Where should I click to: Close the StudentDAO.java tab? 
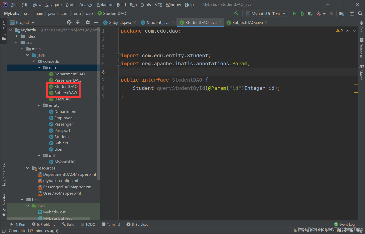220,22
